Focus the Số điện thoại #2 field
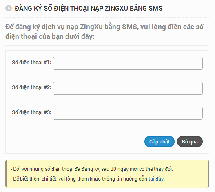This screenshot has width=215, height=192. (128, 88)
